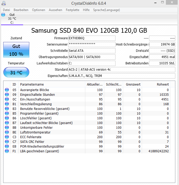Image resolution: width=179 pixels, height=185 pixels.
Task: Click the Standard field ACS-2
Action: point(122,70)
